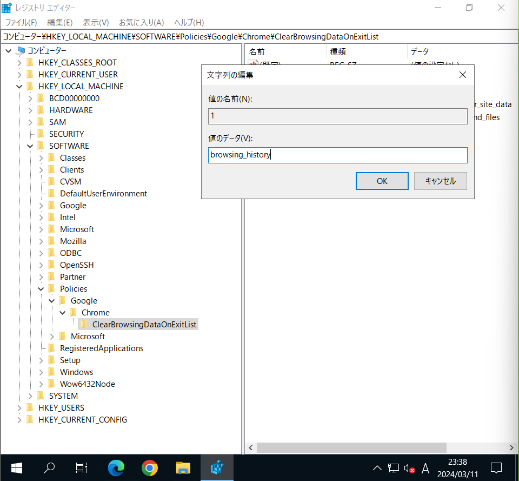519x481 pixels.
Task: Close the string edit dialog
Action: pyautogui.click(x=463, y=75)
